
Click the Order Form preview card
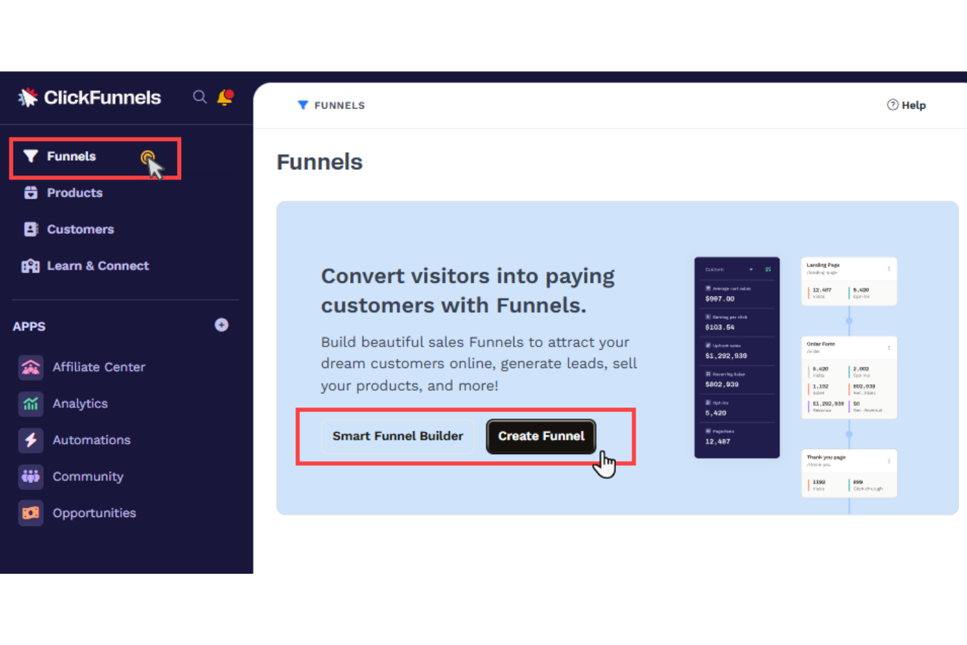849,377
